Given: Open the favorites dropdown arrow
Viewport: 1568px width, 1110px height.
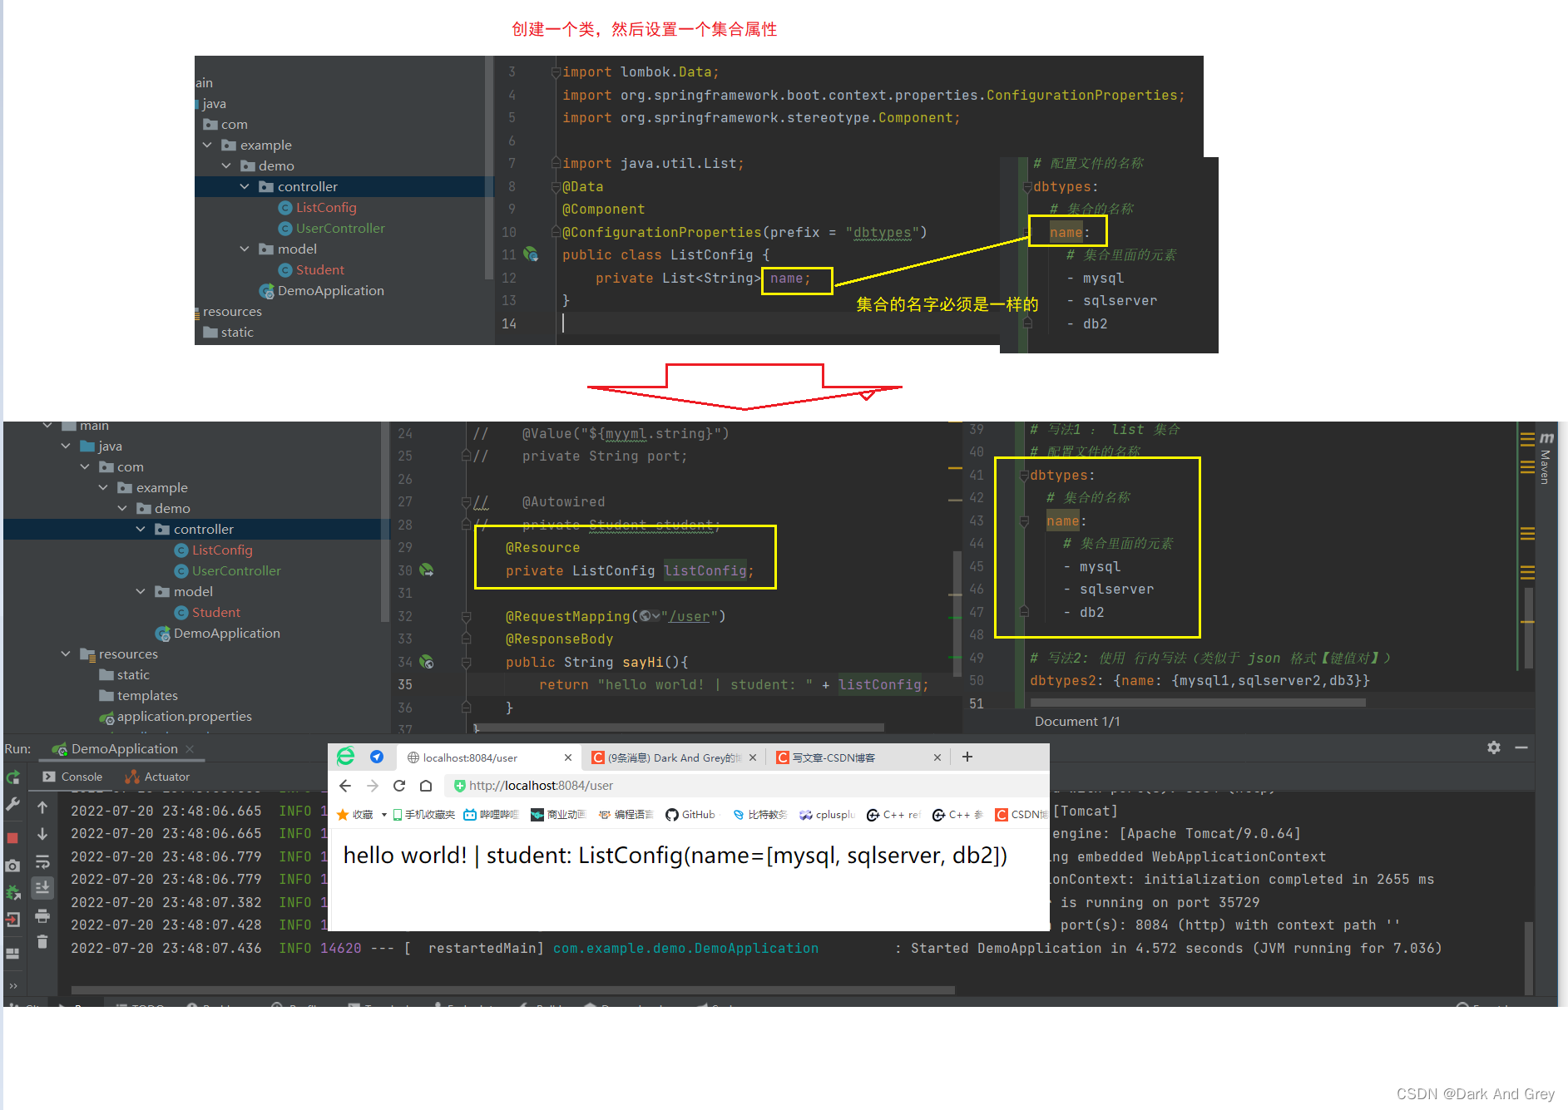Looking at the screenshot, I should pyautogui.click(x=384, y=815).
